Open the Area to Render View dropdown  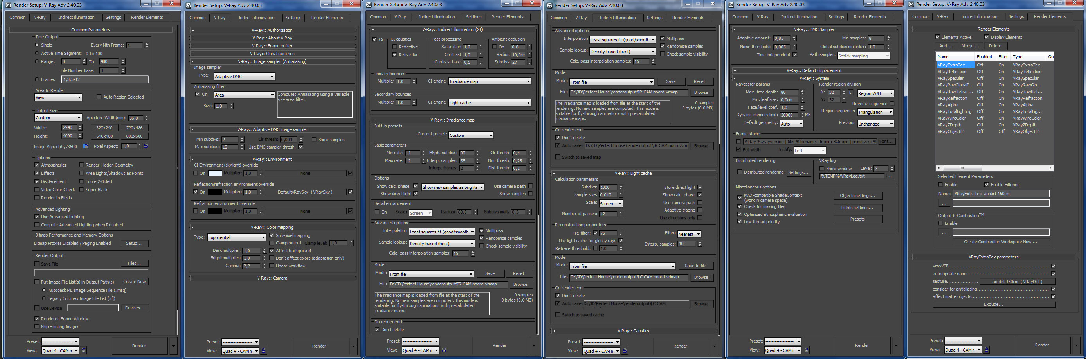(x=58, y=97)
